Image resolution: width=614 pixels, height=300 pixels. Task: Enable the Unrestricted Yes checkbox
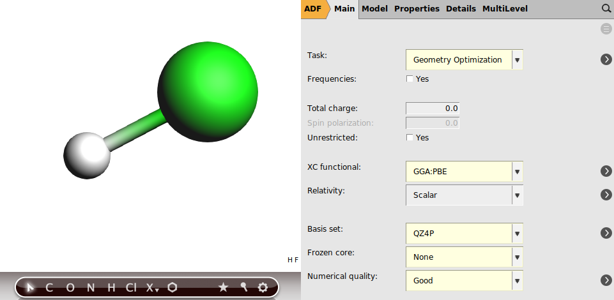tap(410, 138)
